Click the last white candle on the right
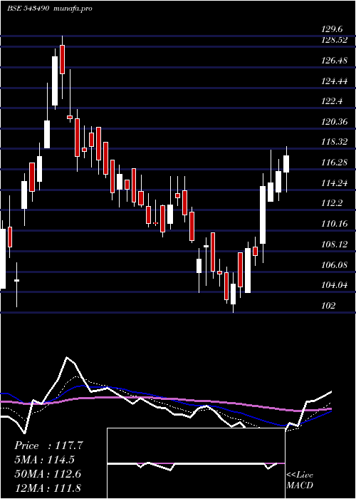This screenshot has width=356, height=499. tap(286, 164)
